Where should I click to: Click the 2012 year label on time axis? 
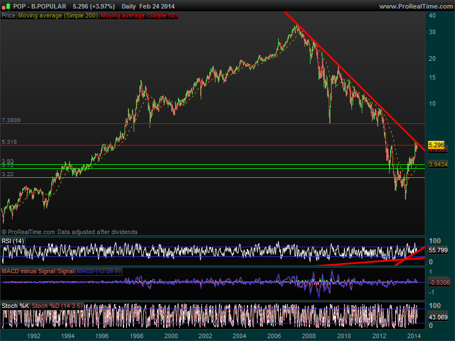pyautogui.click(x=379, y=336)
